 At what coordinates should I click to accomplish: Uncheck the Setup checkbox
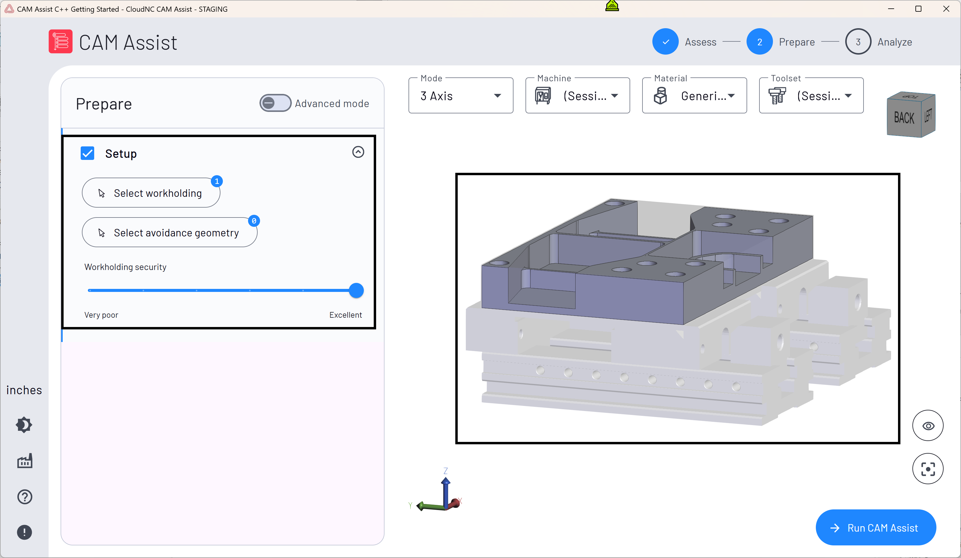pyautogui.click(x=87, y=153)
